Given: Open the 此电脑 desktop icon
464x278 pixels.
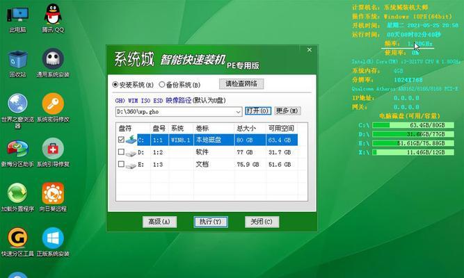Looking at the screenshot, I should (18, 16).
